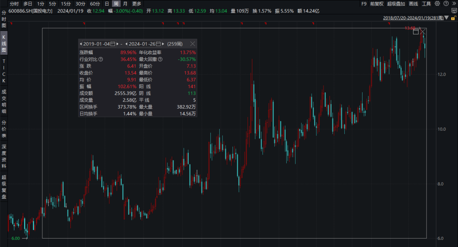This screenshot has width=458, height=247.
Task: Open calendar picker for start date 2019-01-04
Action: coord(113,44)
